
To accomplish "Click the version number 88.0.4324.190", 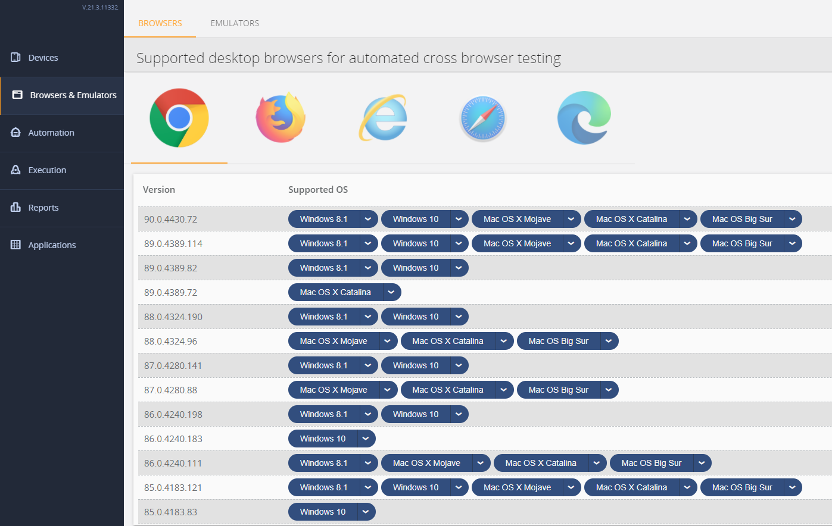I will click(x=173, y=317).
